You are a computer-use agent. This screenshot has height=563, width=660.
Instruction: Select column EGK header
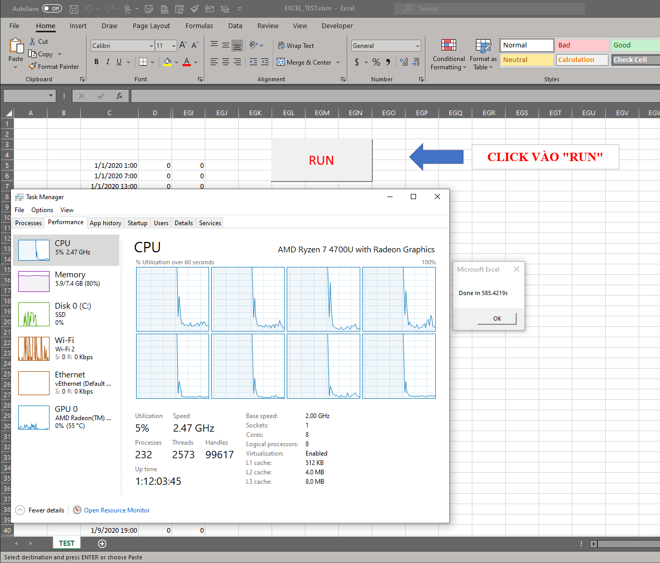(x=255, y=113)
